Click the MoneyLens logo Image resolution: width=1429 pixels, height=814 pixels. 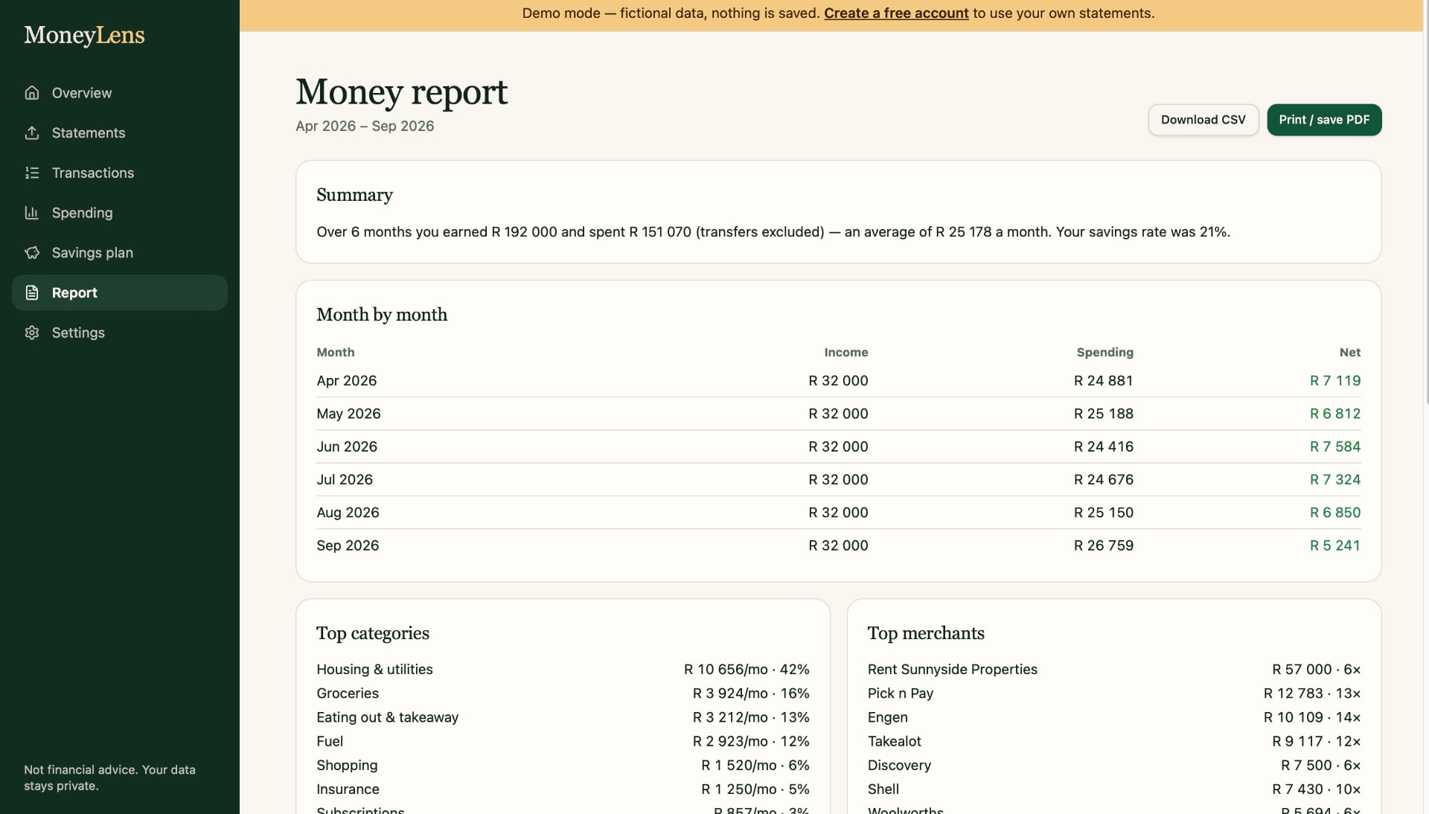[x=84, y=35]
